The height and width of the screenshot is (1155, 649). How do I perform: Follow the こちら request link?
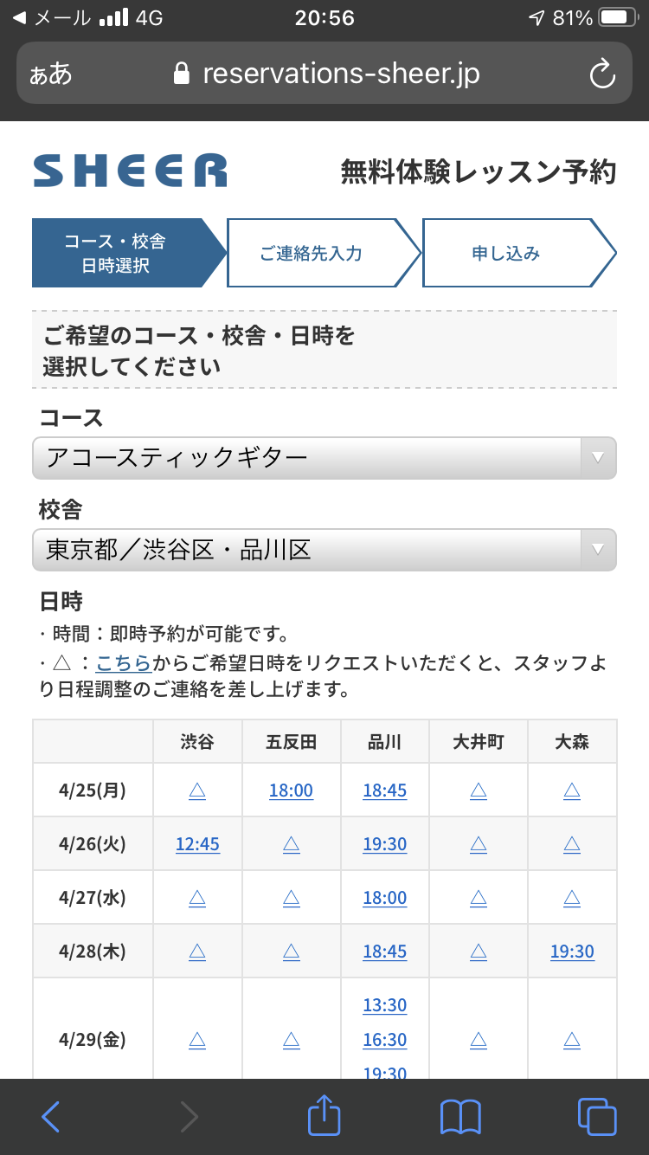[124, 664]
